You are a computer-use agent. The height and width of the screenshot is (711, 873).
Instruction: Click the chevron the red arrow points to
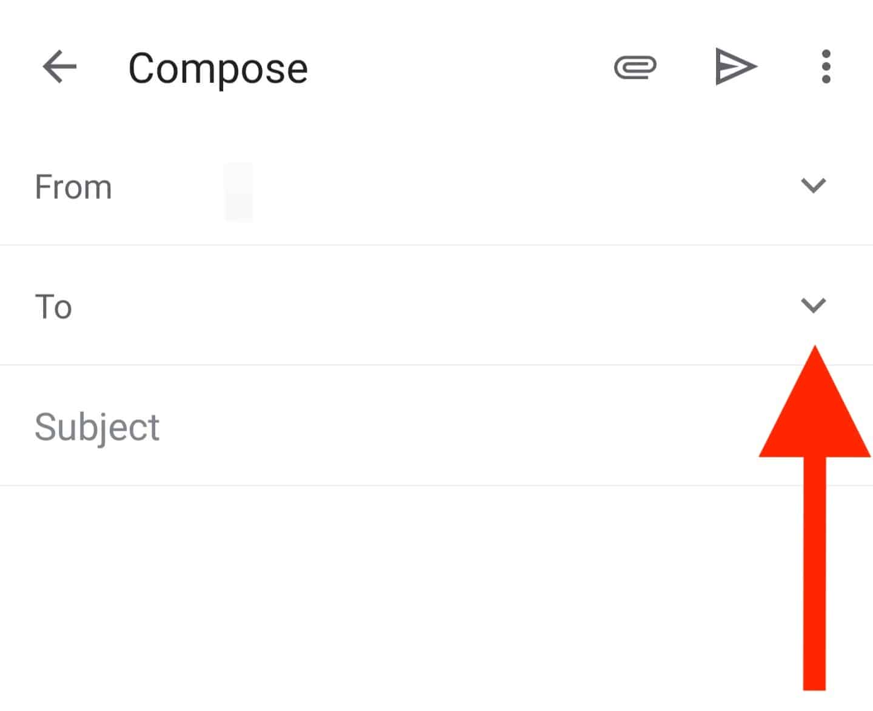(815, 306)
